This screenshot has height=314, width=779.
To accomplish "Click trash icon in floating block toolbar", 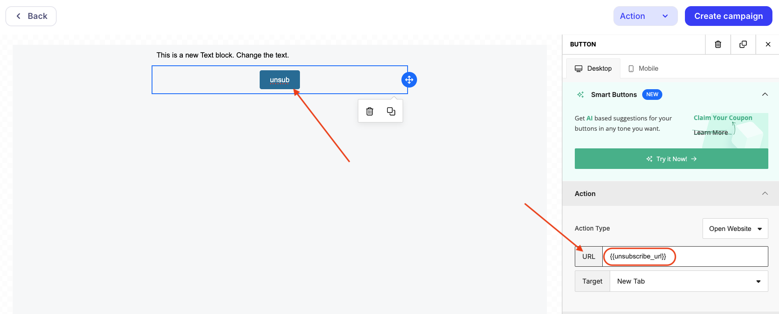I will (x=370, y=111).
